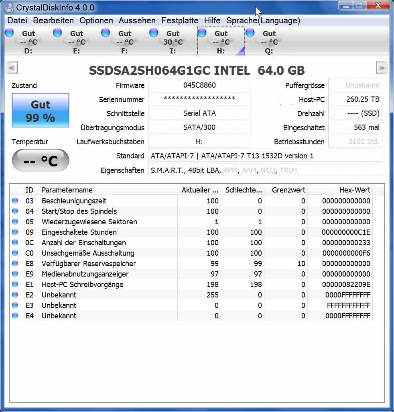Open the Bearbeiten menu
This screenshot has height=412, width=394.
click(x=53, y=20)
